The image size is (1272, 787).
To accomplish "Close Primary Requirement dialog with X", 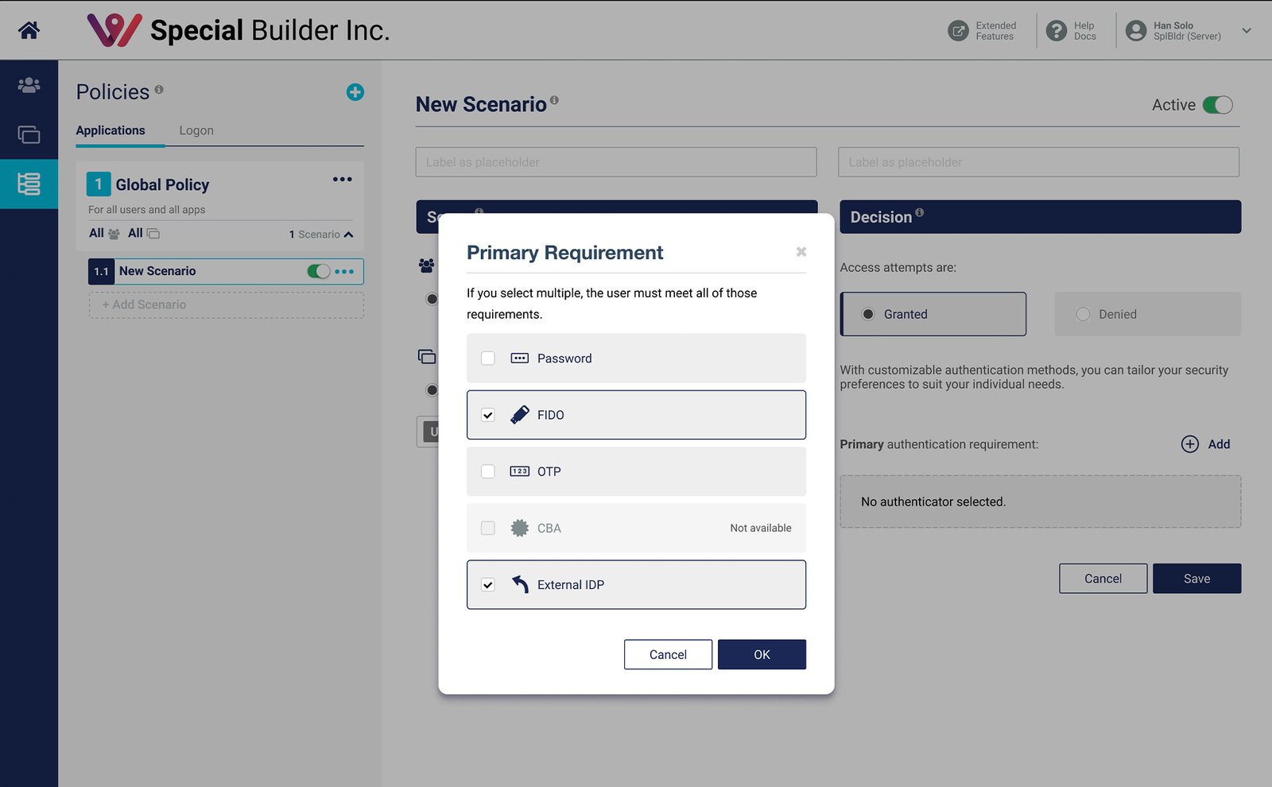I will coord(801,252).
